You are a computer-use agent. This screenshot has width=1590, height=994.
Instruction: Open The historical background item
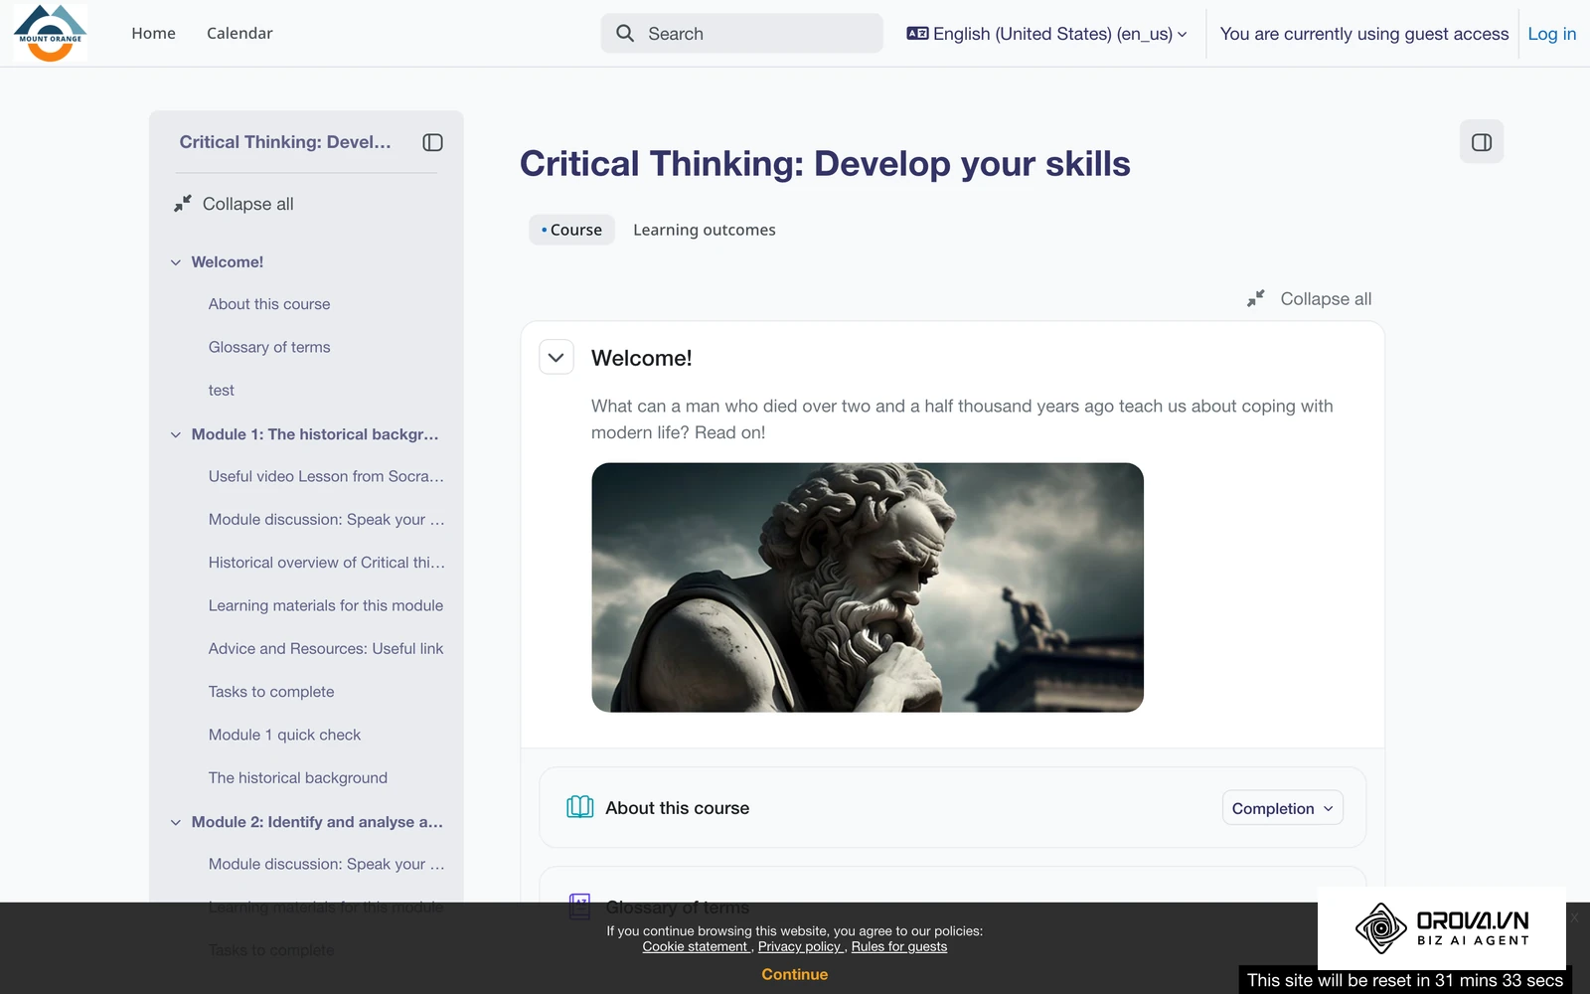pos(298,778)
